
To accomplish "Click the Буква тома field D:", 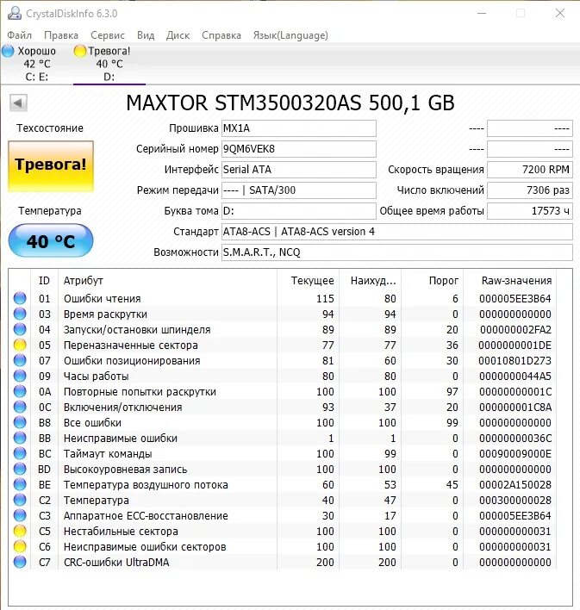I will 299,211.
